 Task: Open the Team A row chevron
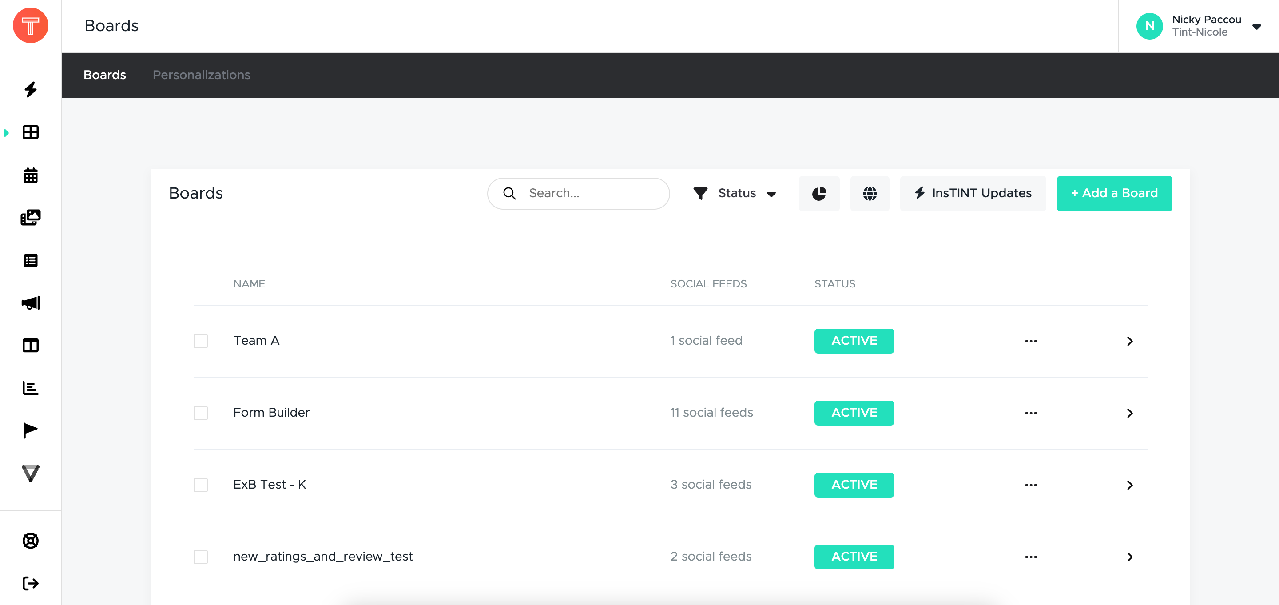coord(1129,341)
